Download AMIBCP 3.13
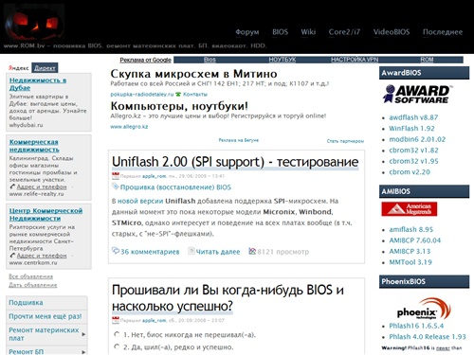 point(410,251)
